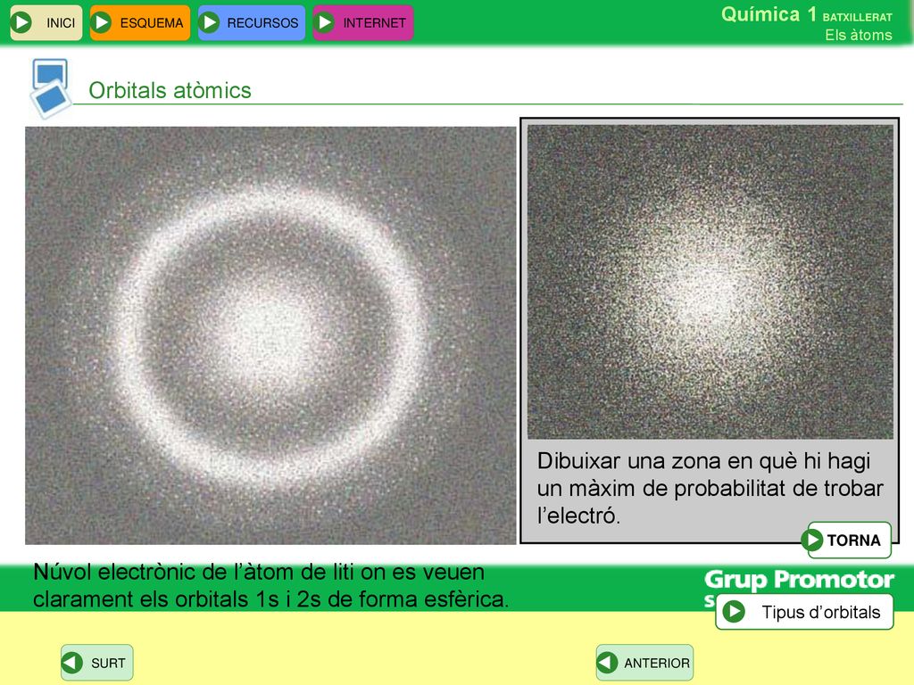Click the Grup Promotor logo
The image size is (914, 685).
point(799,581)
